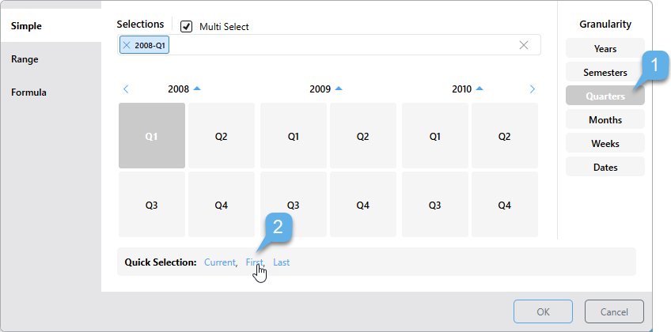Expand the 2008 year header arrow
Image resolution: width=671 pixels, height=332 pixels.
pos(197,89)
